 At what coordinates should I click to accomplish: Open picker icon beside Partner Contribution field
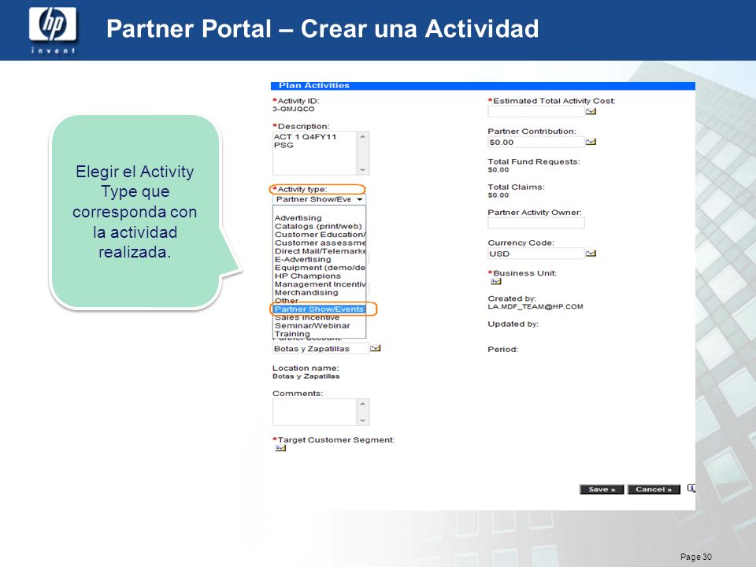(x=591, y=142)
